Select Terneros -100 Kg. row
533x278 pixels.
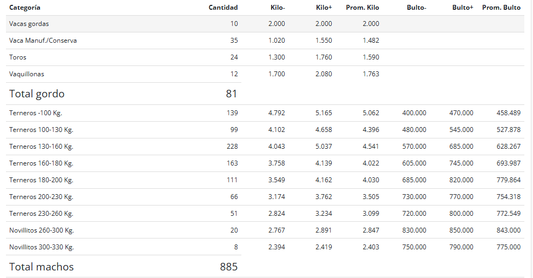265,113
